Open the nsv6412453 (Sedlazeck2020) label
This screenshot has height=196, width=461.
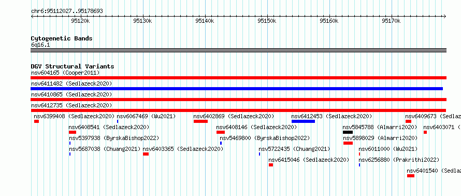(332, 116)
